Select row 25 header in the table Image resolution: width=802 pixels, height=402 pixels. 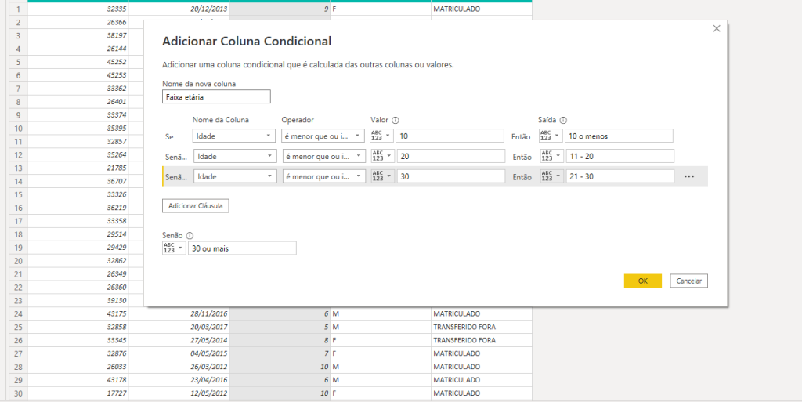tap(17, 327)
